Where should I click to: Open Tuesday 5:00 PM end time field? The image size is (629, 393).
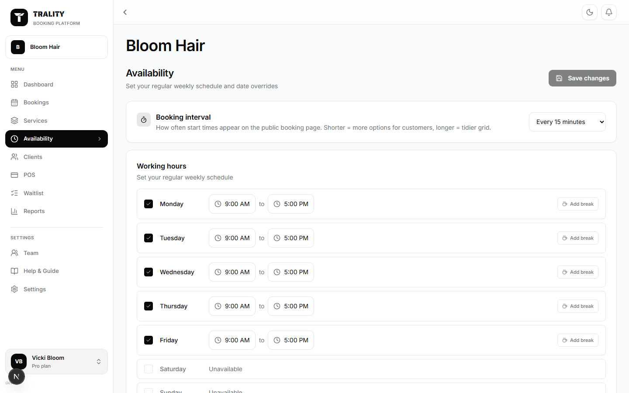[291, 238]
